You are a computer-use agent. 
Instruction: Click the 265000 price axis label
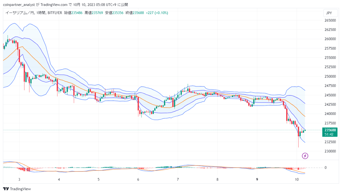tap(330, 20)
